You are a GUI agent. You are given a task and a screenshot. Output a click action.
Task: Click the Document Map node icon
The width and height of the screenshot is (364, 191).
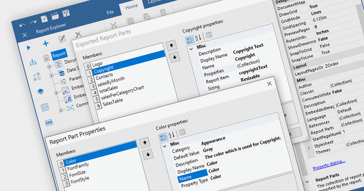click(x=59, y=65)
